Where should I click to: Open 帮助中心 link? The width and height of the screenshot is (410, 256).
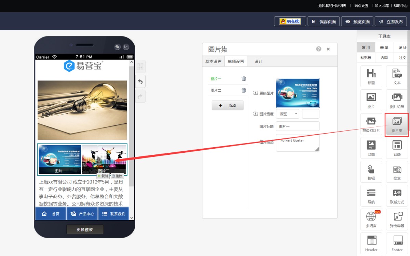pyautogui.click(x=400, y=5)
